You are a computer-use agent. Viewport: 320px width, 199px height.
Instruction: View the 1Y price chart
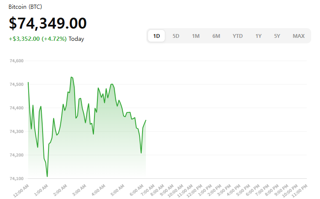tap(258, 36)
